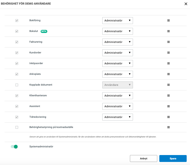Open grid icon in Kopplade dokument row
The width and height of the screenshot is (190, 165).
[x=169, y=85]
